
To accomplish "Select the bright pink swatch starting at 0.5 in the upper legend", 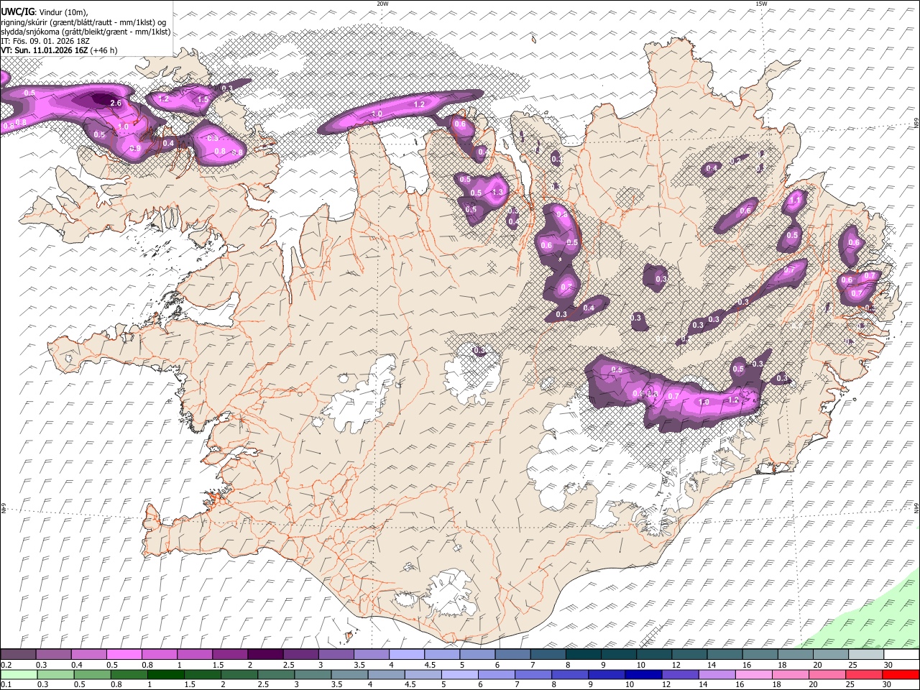I will pos(124,655).
